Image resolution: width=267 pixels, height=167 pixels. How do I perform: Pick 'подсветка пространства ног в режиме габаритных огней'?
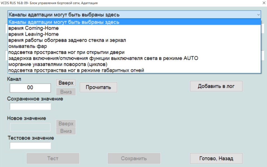pyautogui.click(x=134, y=70)
